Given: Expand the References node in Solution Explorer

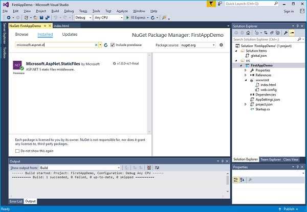Looking at the screenshot, I should click(x=246, y=75).
